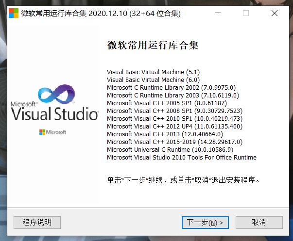This screenshot has height=241, width=293.
Task: Click the Visual Studio infinity logo
Action: (56, 94)
